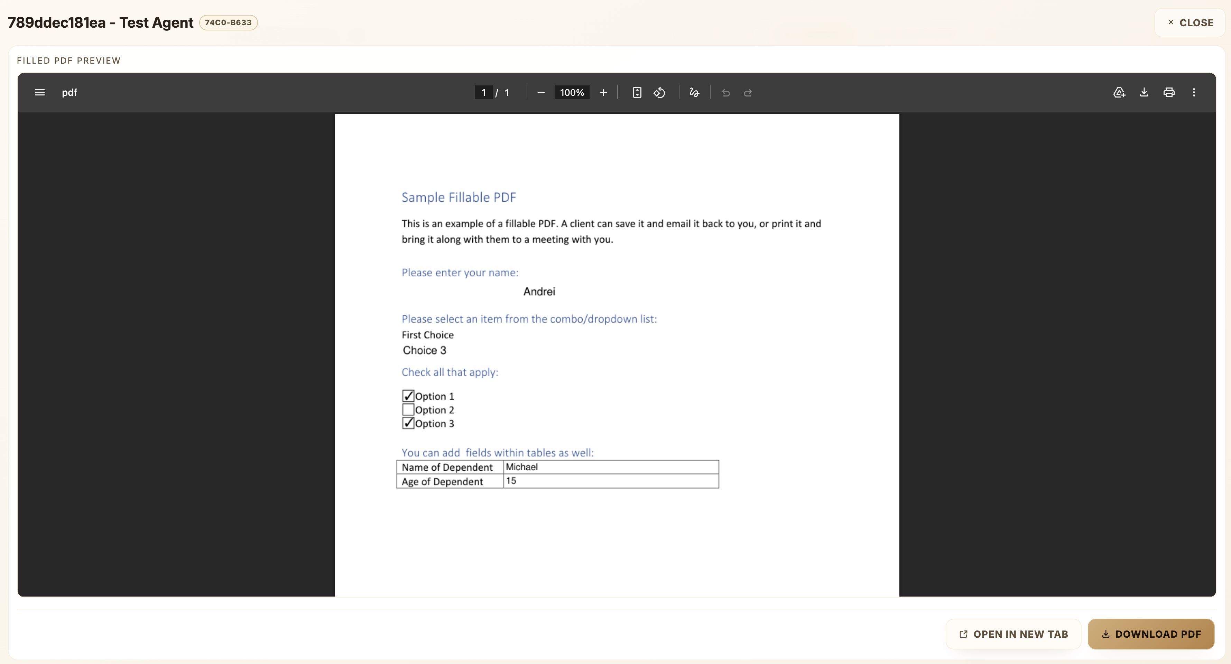Click the fit to page icon
The width and height of the screenshot is (1231, 664).
point(637,92)
